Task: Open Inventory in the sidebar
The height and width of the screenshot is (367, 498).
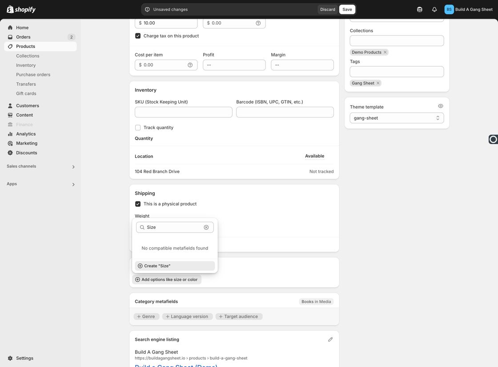Action: point(26,65)
